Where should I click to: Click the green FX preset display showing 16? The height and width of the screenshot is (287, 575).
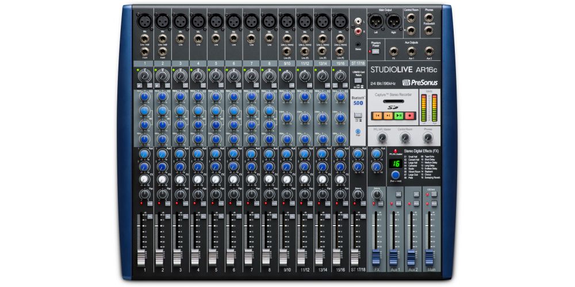[395, 164]
